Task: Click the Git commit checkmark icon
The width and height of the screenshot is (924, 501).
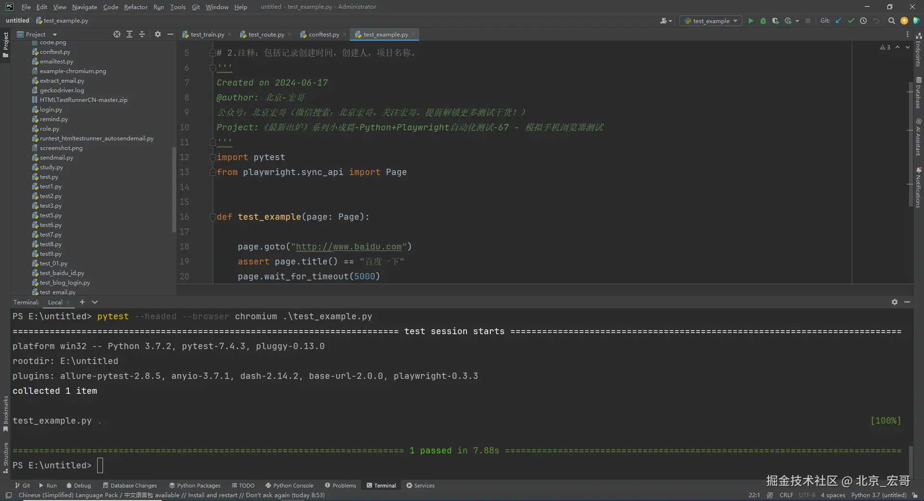Action: click(x=851, y=21)
